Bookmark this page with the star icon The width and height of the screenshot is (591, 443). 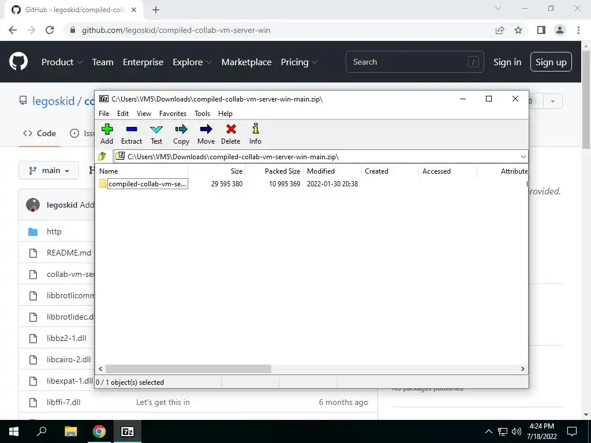click(x=518, y=30)
